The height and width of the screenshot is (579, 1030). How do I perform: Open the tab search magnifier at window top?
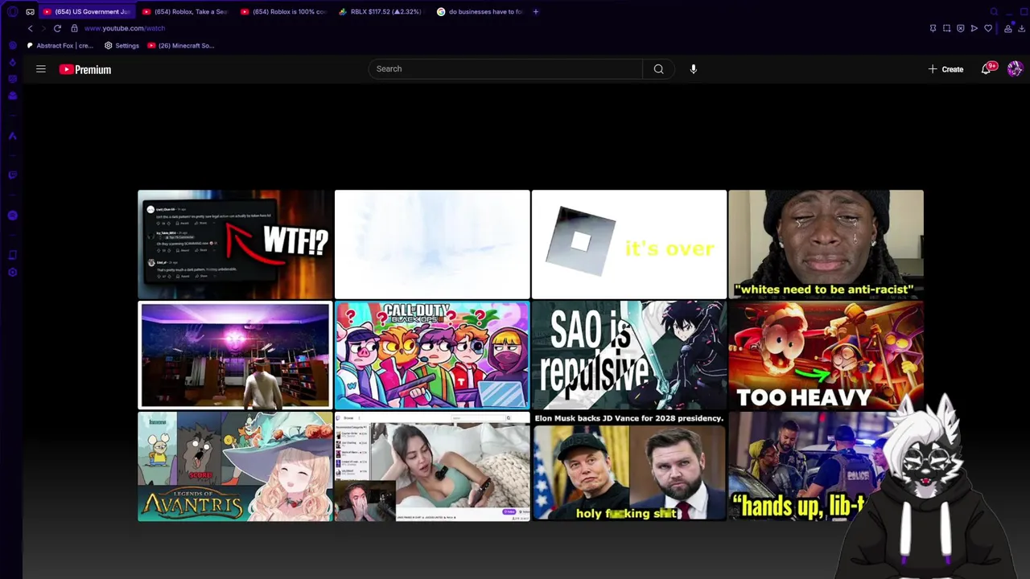(x=994, y=12)
